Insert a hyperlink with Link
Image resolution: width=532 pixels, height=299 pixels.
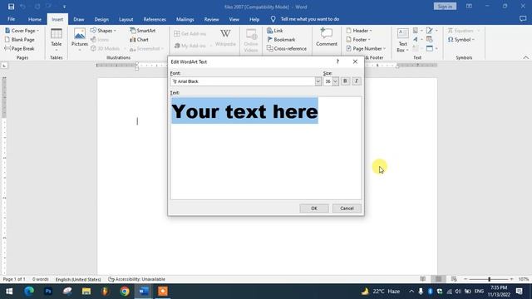275,31
